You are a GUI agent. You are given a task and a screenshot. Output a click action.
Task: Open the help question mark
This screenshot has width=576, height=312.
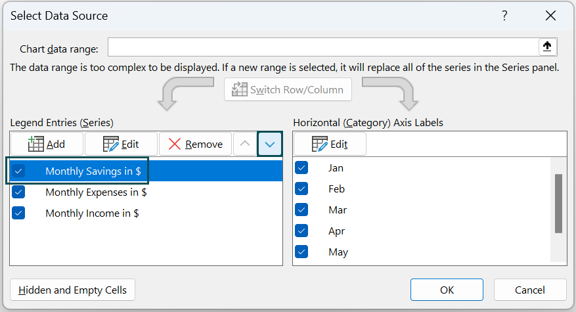[504, 16]
